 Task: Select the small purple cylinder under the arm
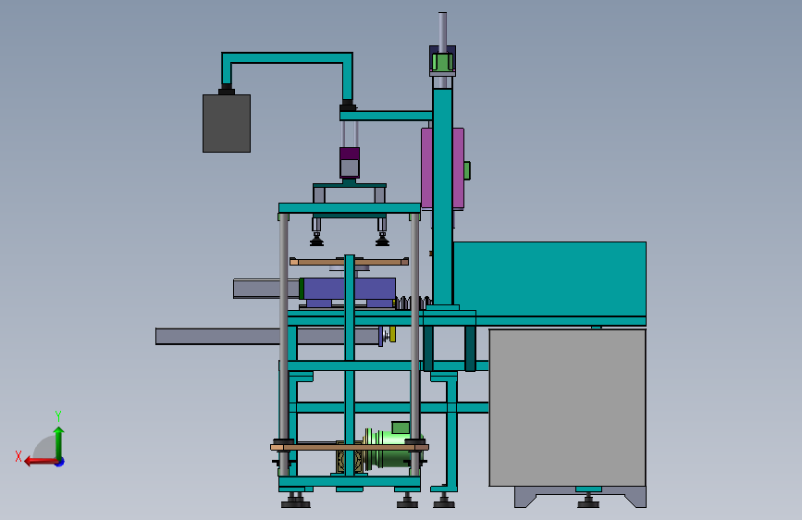click(x=350, y=163)
